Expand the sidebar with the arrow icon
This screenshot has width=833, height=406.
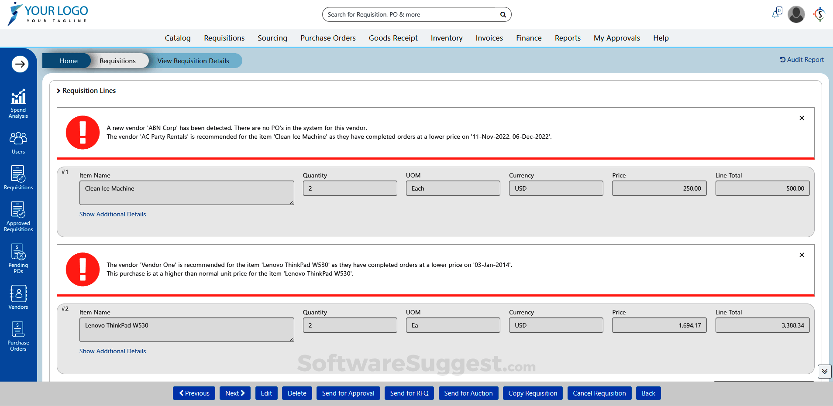[20, 64]
